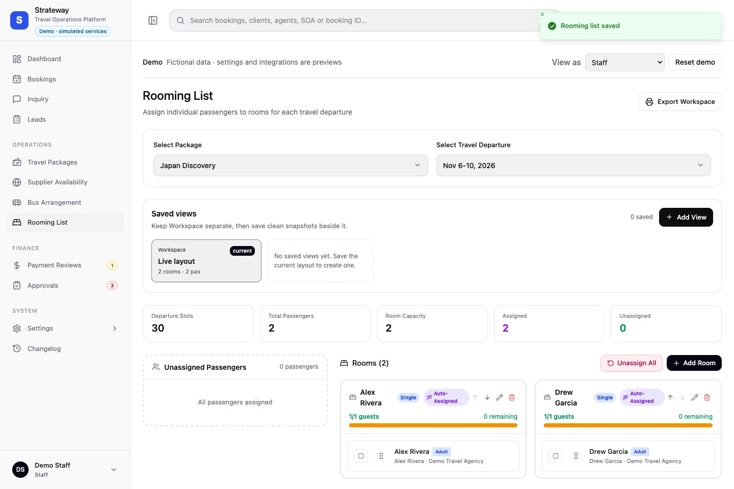Click Unassign All button
The width and height of the screenshot is (734, 489).
[632, 363]
